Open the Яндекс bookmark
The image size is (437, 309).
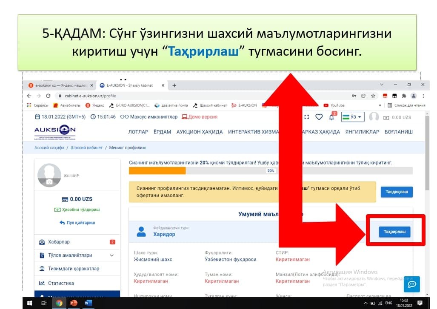pos(95,105)
